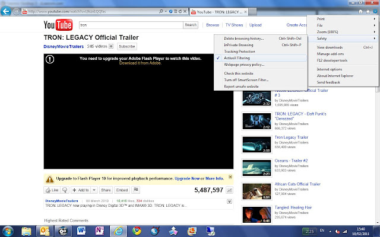Open Windows Start orb
Screen dimensions: 380x237
(8, 231)
